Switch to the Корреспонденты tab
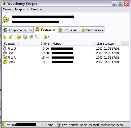 (18, 30)
